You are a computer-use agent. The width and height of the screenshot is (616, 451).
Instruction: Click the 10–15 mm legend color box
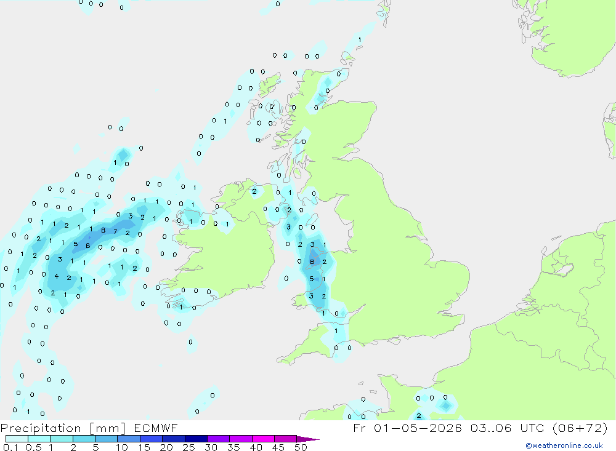(x=129, y=439)
